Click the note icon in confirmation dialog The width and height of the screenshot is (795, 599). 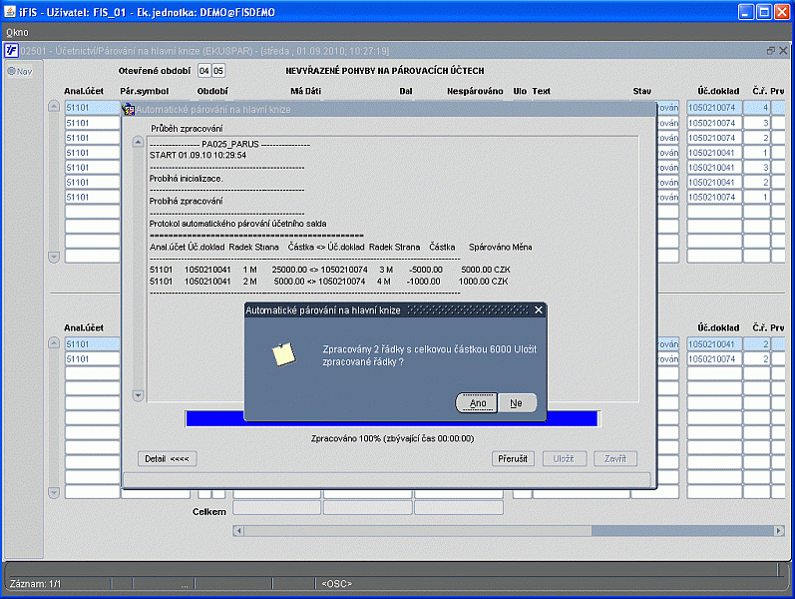tap(284, 354)
